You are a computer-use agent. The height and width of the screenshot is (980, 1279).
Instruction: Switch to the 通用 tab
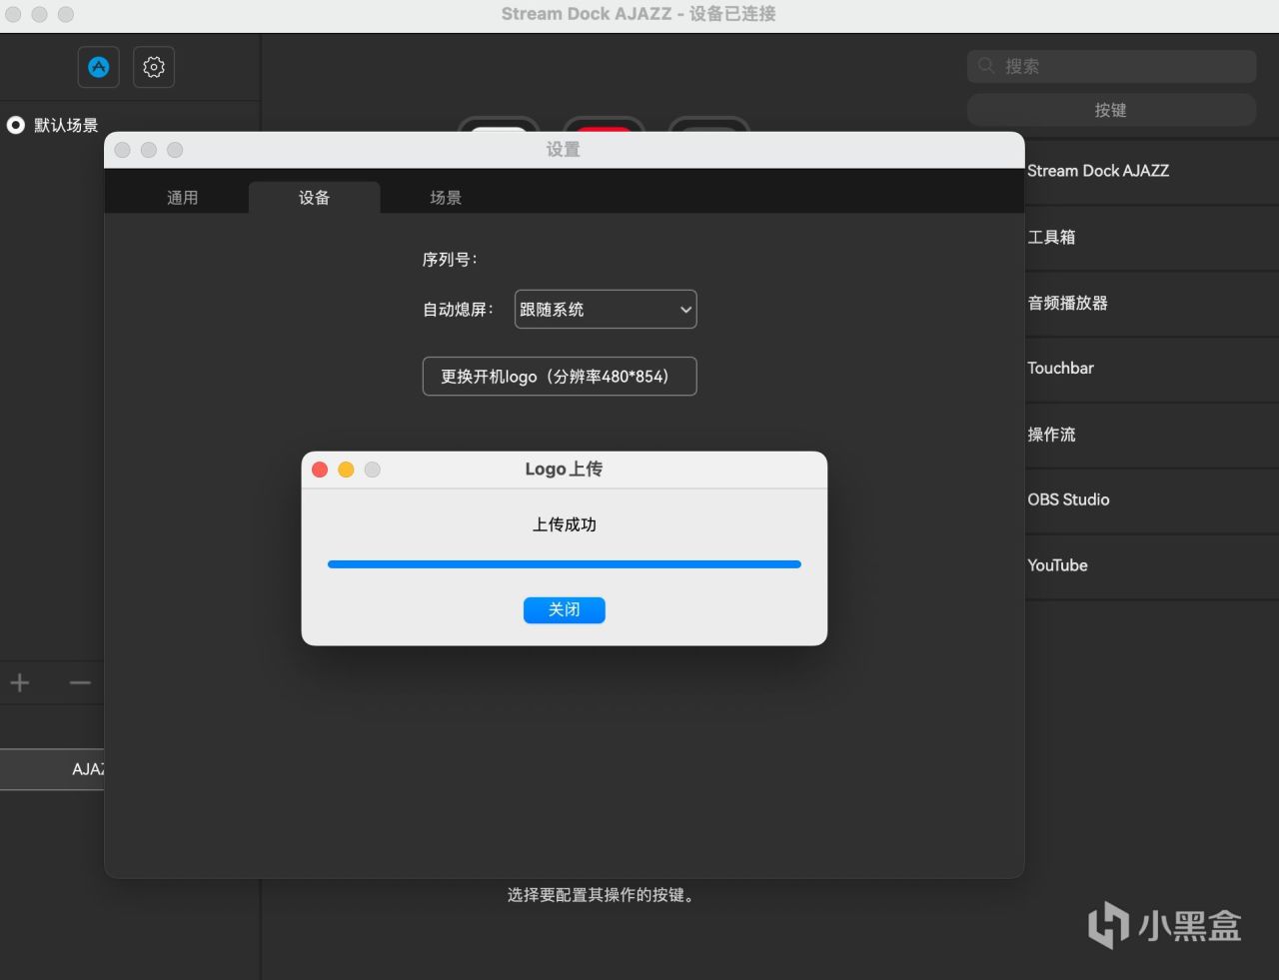coord(182,198)
